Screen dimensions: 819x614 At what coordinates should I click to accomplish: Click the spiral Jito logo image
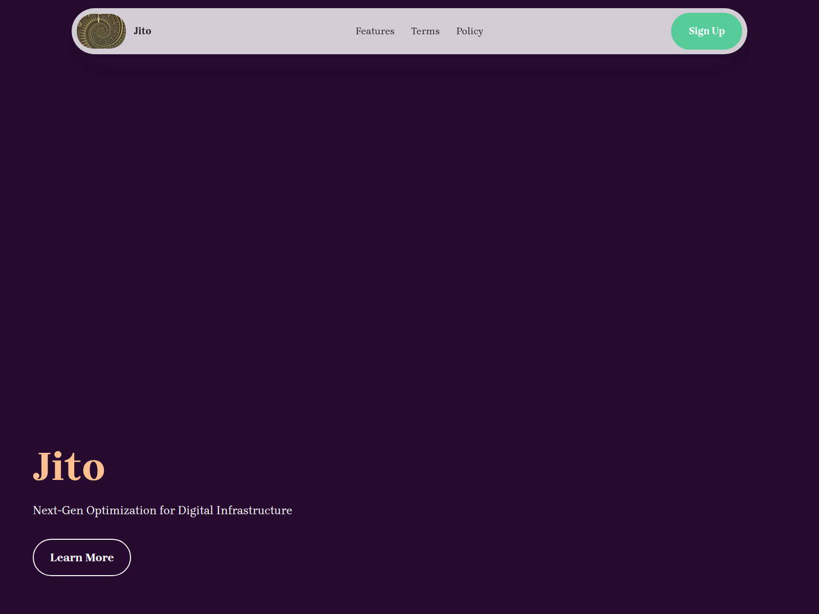pos(101,31)
